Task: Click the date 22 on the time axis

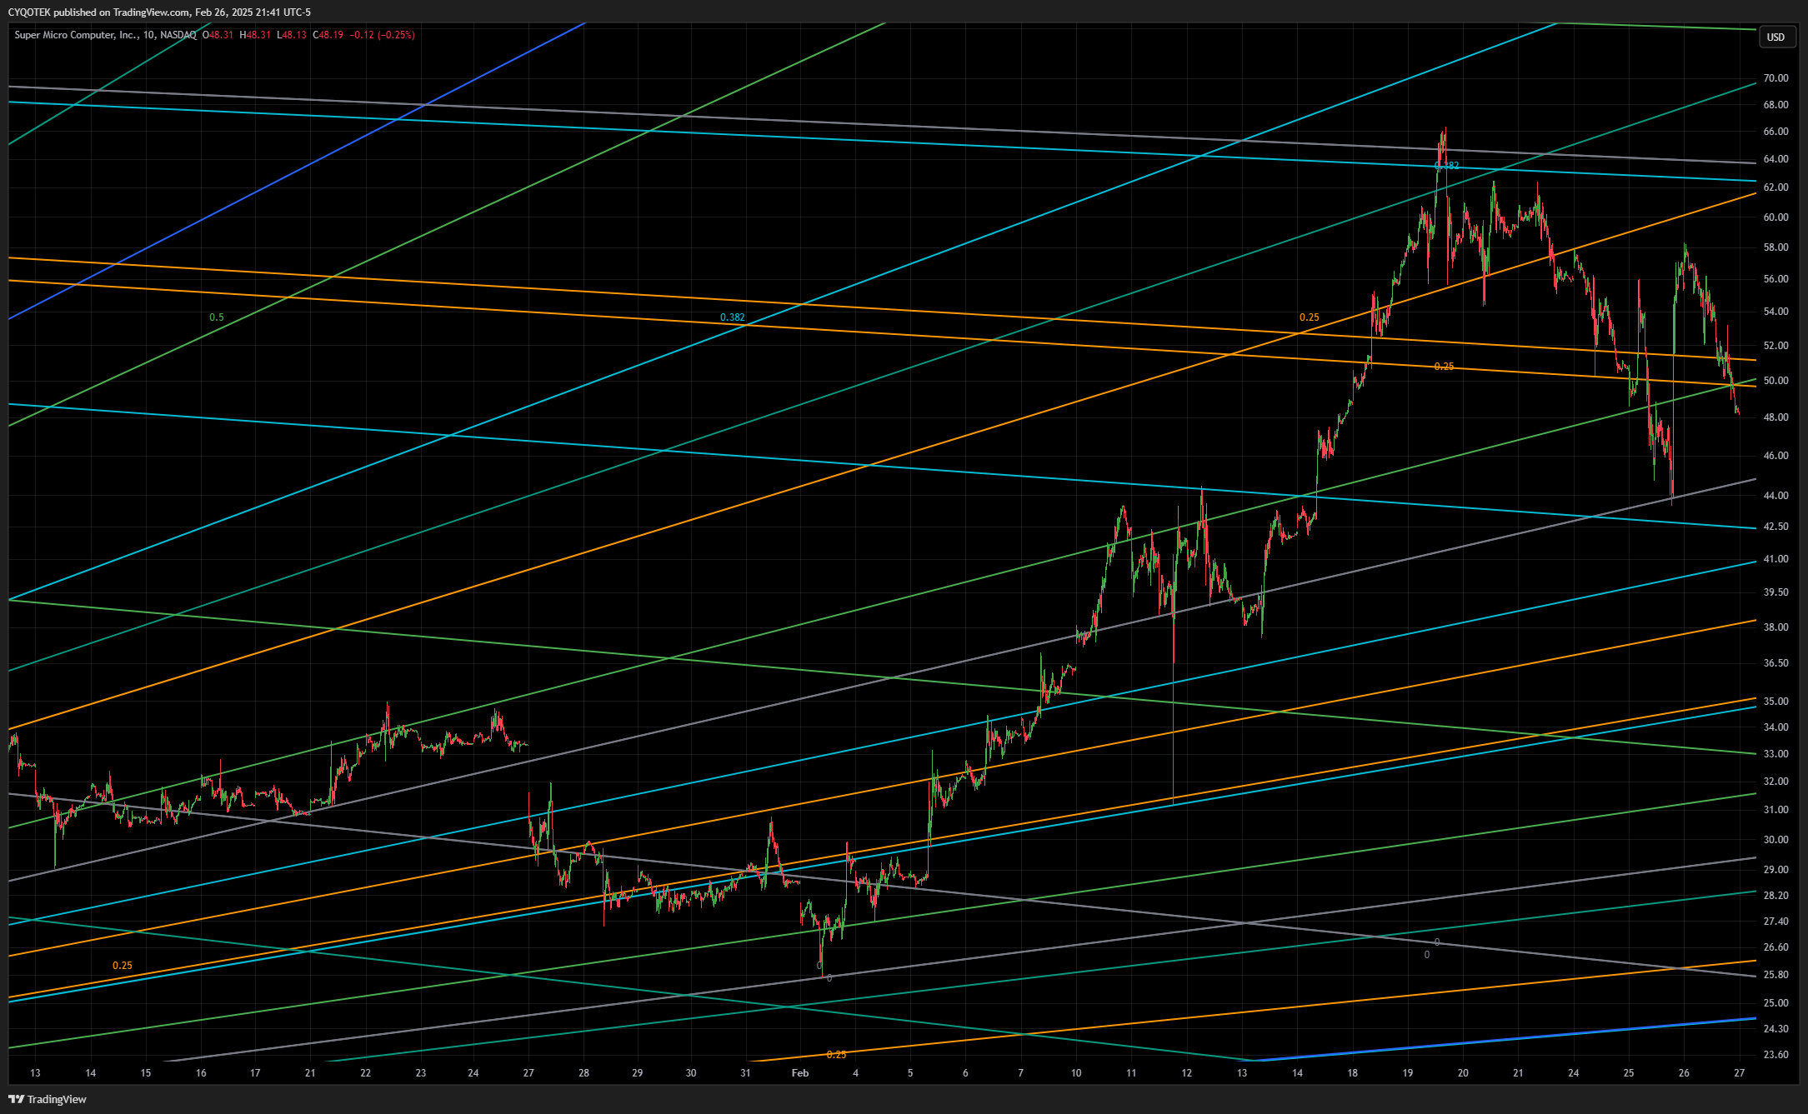Action: click(x=365, y=1073)
